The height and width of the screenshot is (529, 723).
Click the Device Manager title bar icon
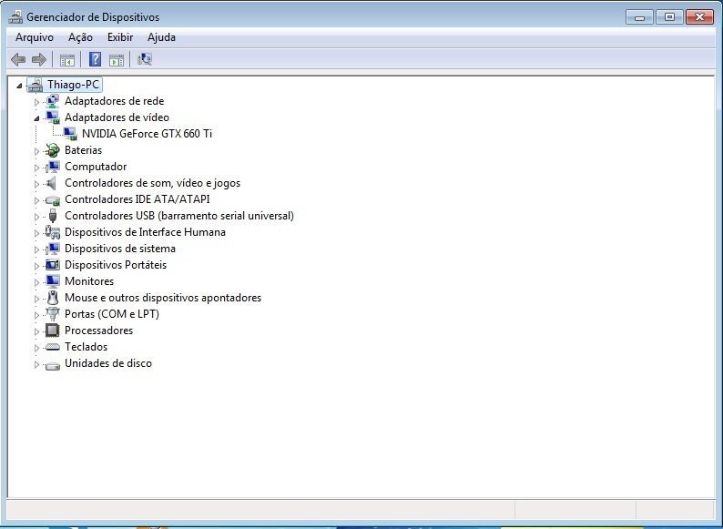click(15, 17)
